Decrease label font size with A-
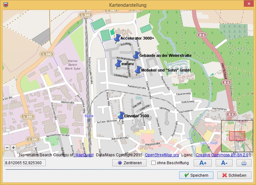Viewport: 256px width, 185px height. (x=224, y=163)
